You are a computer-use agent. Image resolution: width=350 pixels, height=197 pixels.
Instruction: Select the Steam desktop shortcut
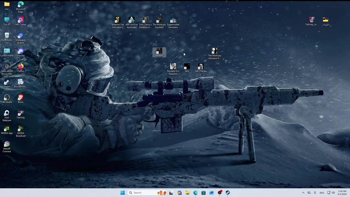click(7, 83)
